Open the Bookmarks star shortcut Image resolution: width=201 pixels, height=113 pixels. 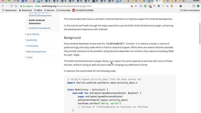coord(25,10)
